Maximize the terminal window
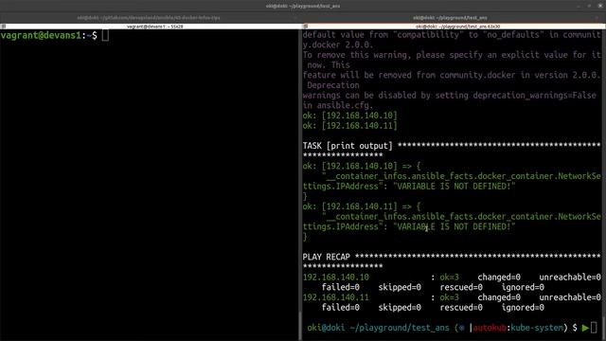Image resolution: width=606 pixels, height=341 pixels. point(589,6)
